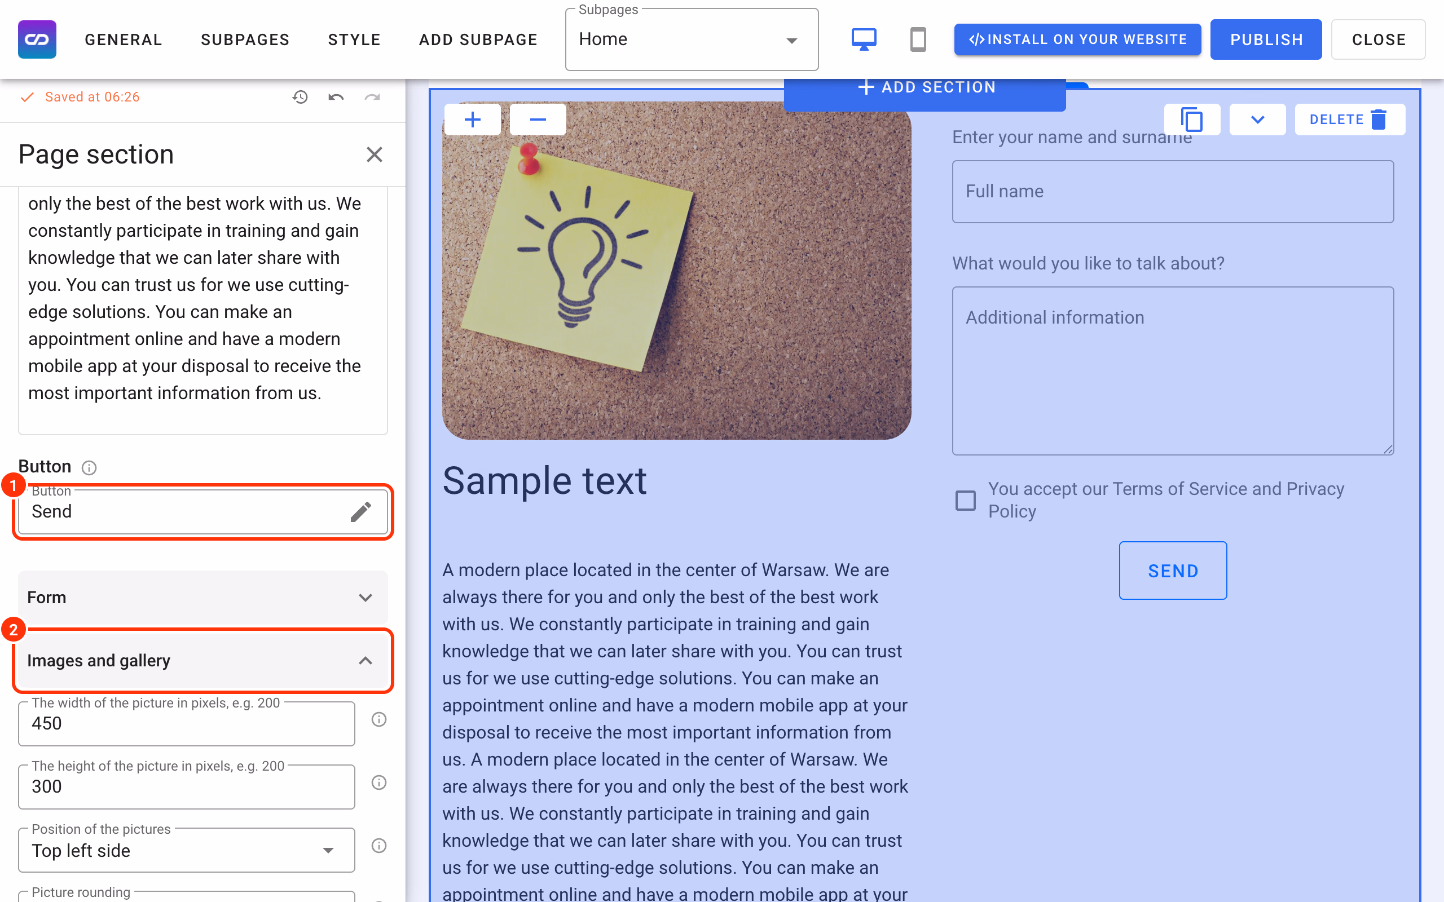Show info for Position of the pictures
Image resolution: width=1444 pixels, height=902 pixels.
(379, 846)
